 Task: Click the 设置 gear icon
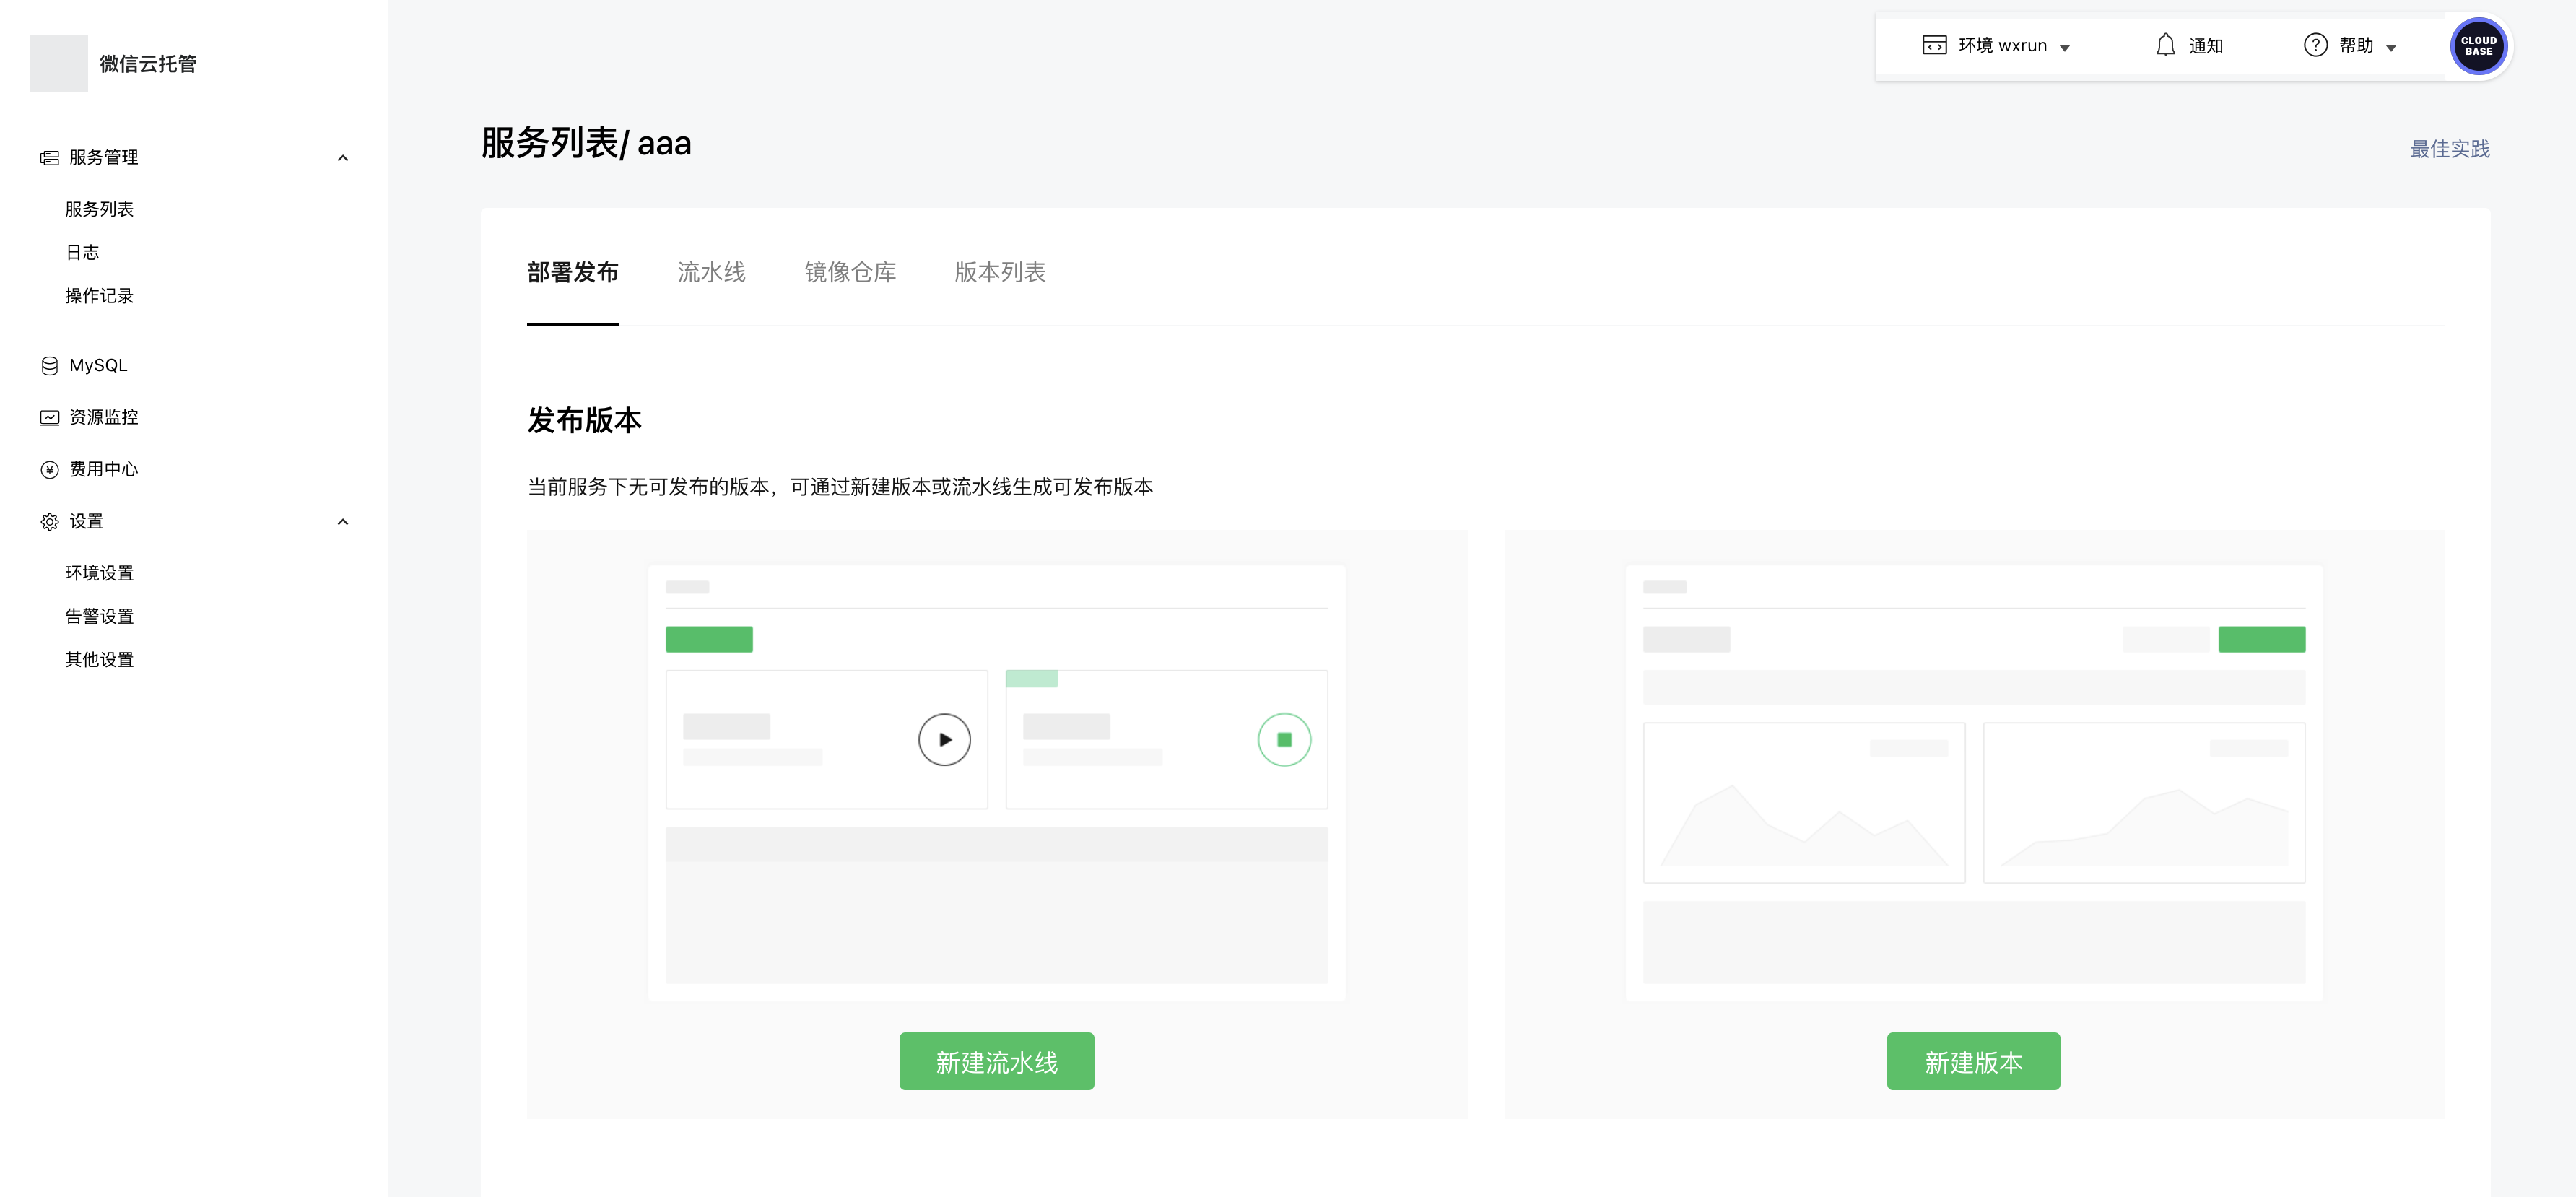[x=49, y=522]
